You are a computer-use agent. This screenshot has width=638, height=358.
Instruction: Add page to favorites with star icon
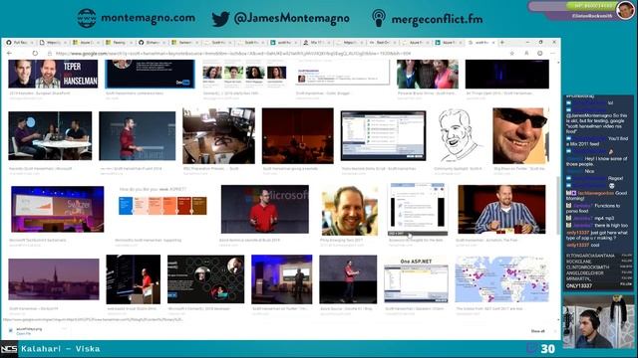point(511,53)
